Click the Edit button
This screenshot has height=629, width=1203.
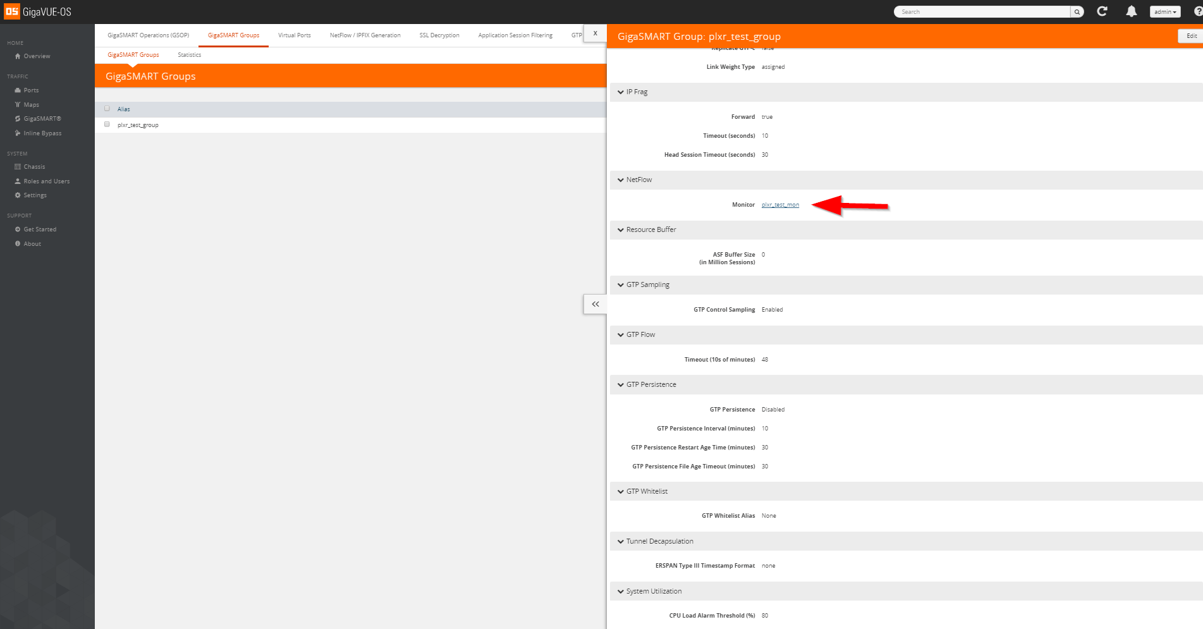1191,36
